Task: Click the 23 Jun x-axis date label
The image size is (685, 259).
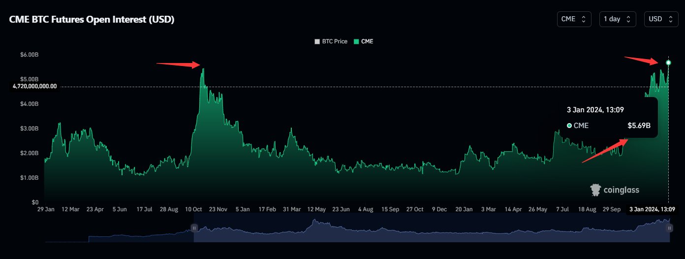Action: (x=341, y=209)
